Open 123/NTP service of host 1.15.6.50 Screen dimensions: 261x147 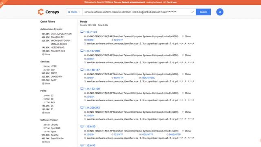coord(118,134)
